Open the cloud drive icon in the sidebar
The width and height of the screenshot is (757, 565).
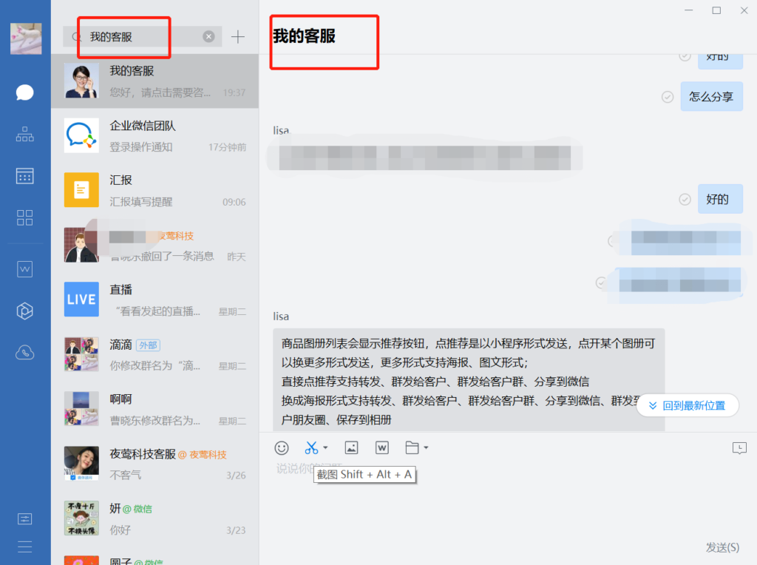[24, 353]
